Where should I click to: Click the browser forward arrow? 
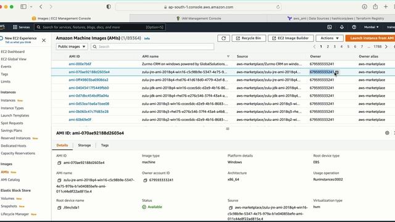(x=51, y=7)
